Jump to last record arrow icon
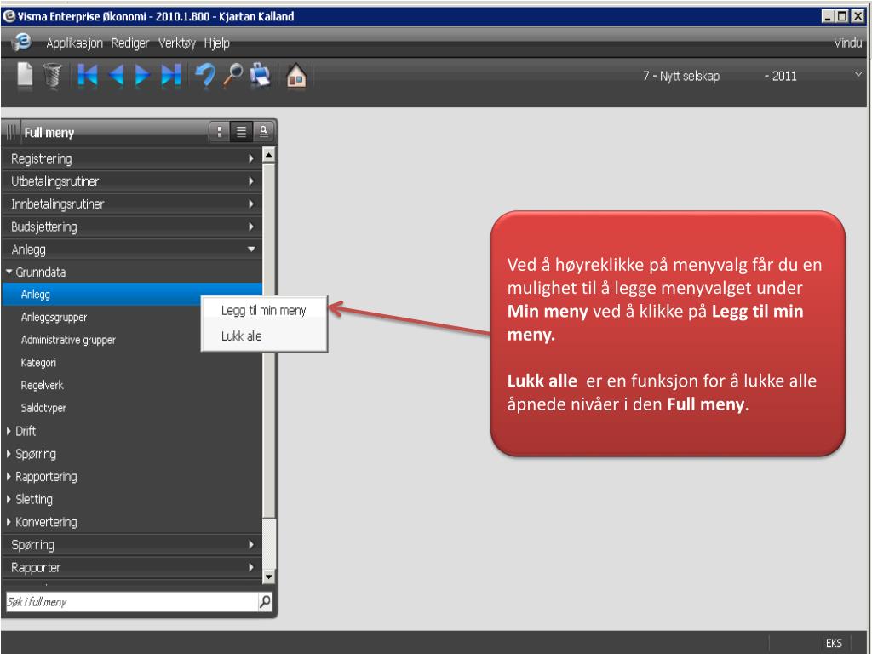 pos(170,75)
